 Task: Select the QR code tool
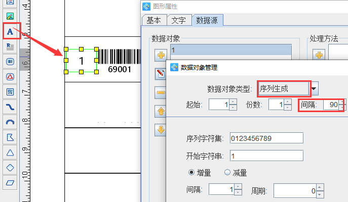[x=10, y=92]
